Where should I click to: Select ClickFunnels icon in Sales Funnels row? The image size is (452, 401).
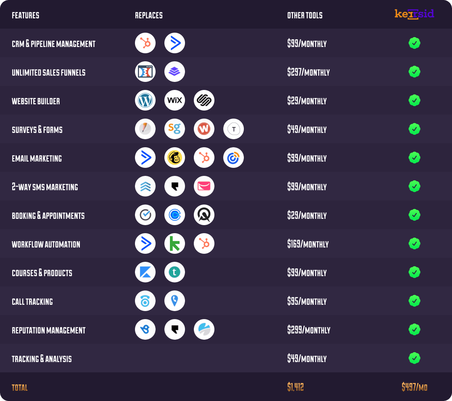[x=145, y=72]
